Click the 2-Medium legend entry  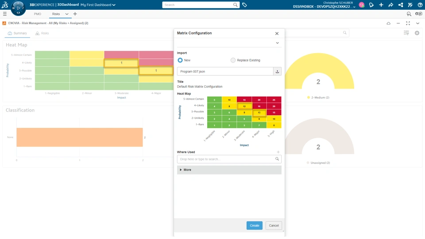point(318,97)
